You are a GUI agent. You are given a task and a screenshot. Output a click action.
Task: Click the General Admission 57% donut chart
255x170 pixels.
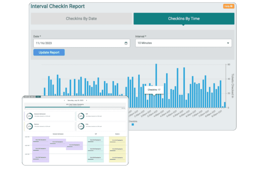point(30,116)
